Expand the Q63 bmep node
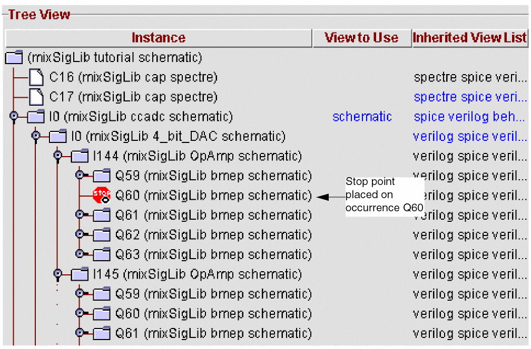 click(80, 254)
